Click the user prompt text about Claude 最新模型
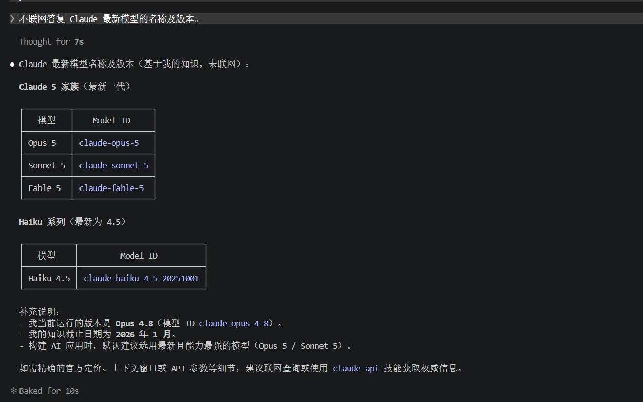 coord(109,19)
